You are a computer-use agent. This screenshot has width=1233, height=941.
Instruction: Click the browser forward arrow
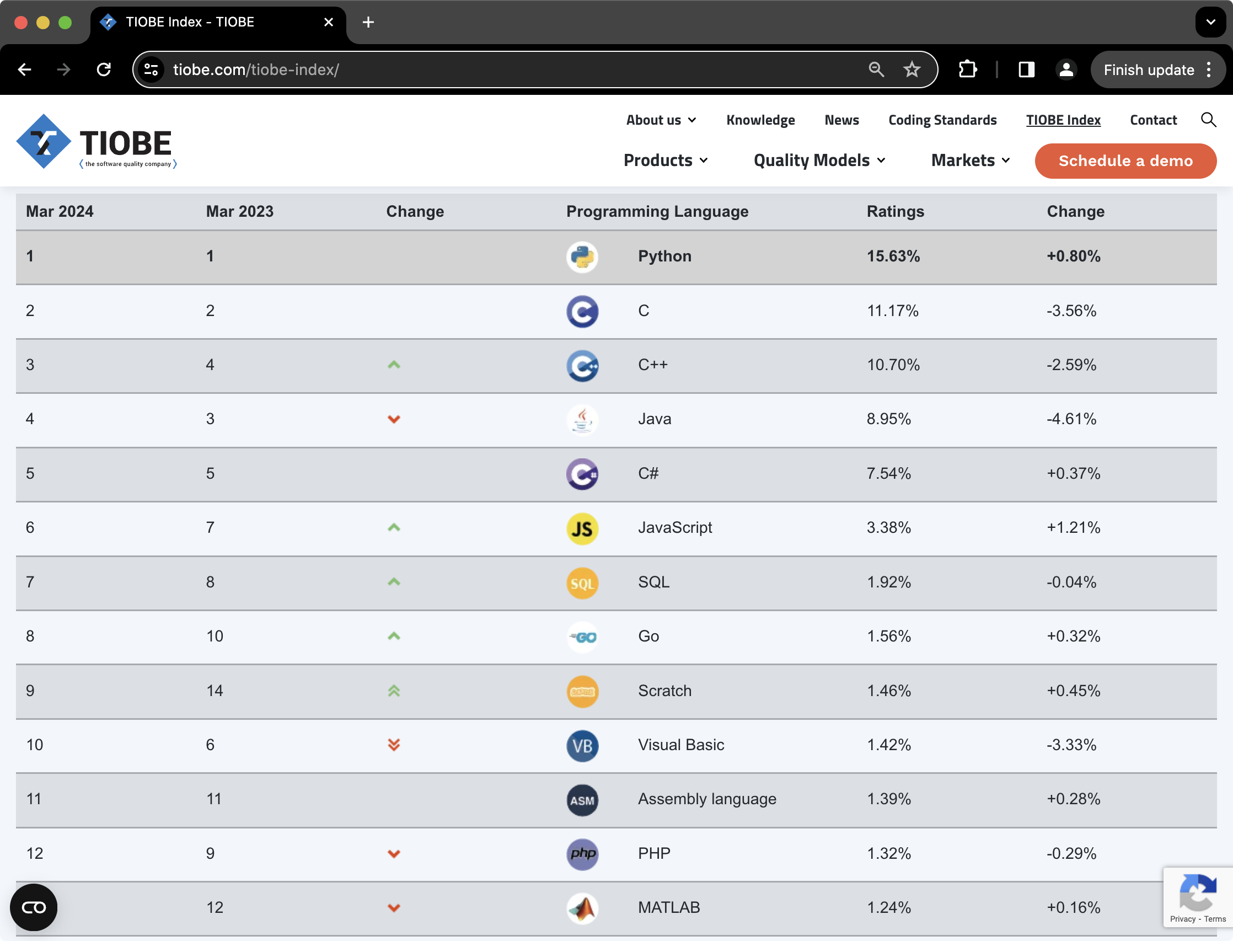(x=64, y=69)
